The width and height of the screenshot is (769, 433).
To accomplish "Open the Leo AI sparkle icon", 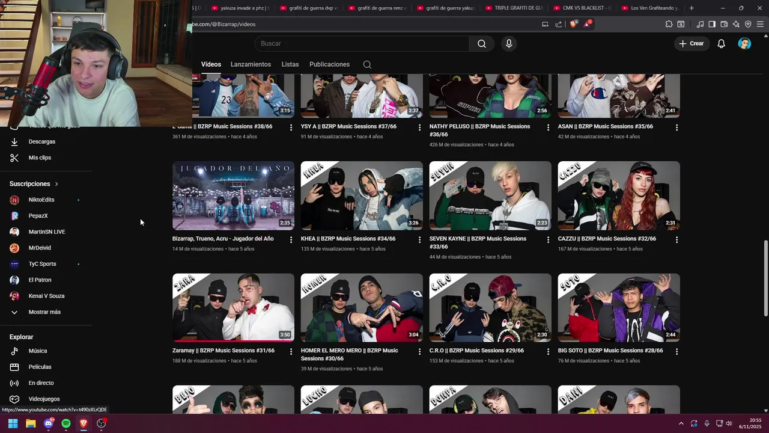I will [736, 24].
